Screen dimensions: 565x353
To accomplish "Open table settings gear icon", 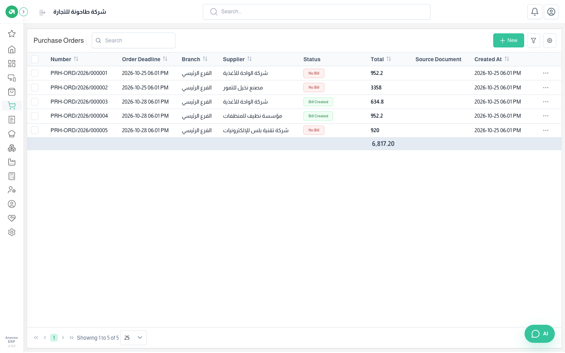I will (550, 40).
